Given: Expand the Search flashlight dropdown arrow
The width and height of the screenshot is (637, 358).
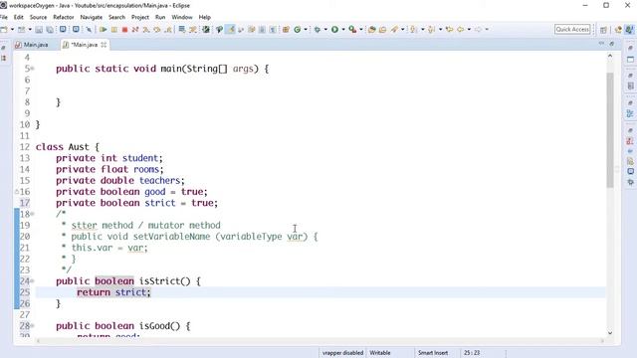Looking at the screenshot, I should 402,29.
